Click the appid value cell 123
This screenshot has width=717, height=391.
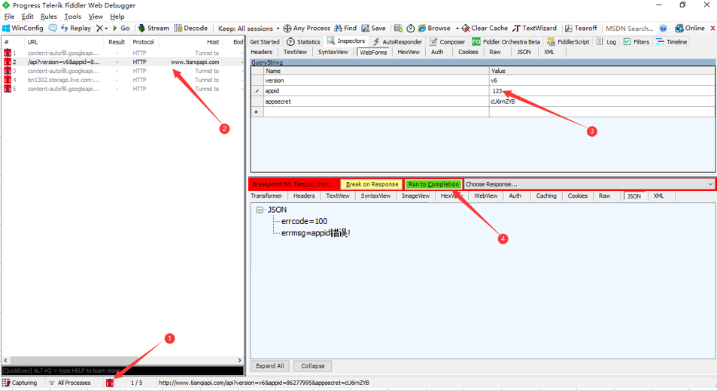click(x=602, y=91)
